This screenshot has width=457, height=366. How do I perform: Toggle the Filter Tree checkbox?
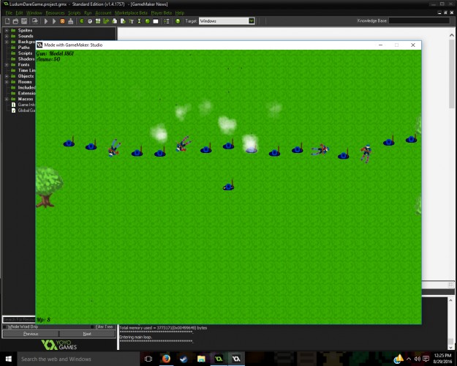[92, 327]
